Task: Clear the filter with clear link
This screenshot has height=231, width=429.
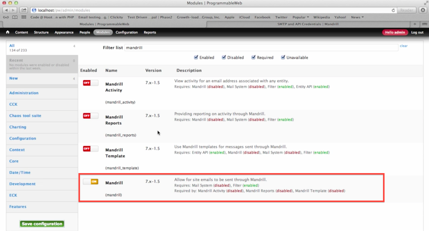Action: click(404, 46)
